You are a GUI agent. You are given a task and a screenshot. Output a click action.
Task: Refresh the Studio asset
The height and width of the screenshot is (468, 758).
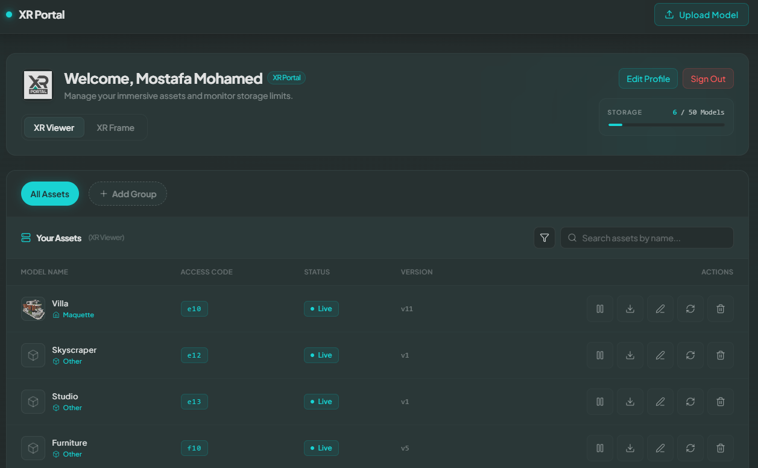pyautogui.click(x=690, y=402)
